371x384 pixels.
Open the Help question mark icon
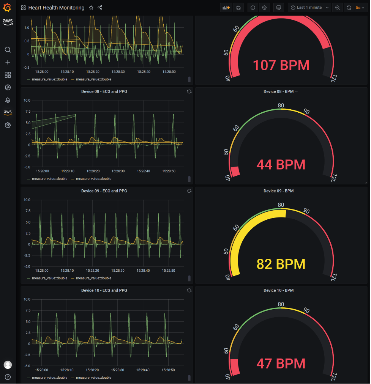(8, 377)
